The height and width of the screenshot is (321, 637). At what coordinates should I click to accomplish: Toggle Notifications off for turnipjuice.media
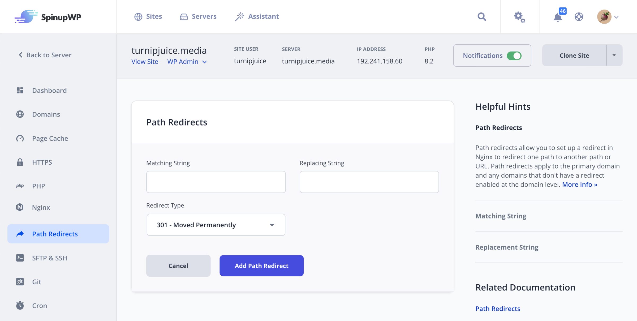514,55
